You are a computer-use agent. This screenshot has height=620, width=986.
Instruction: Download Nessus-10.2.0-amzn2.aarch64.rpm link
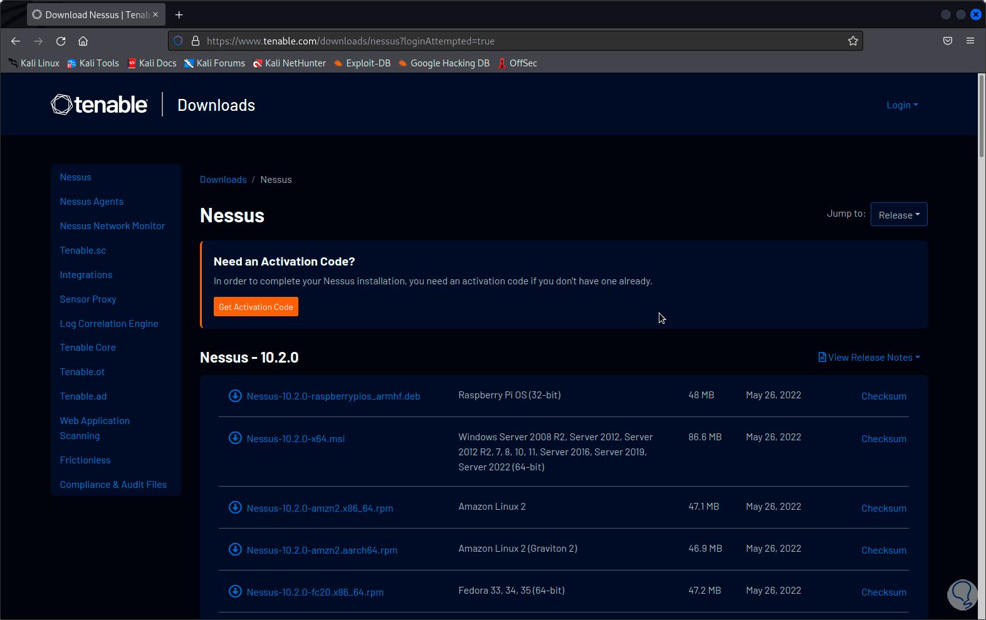click(x=322, y=550)
